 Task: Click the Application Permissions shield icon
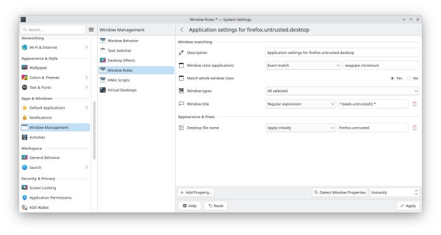[x=25, y=198]
